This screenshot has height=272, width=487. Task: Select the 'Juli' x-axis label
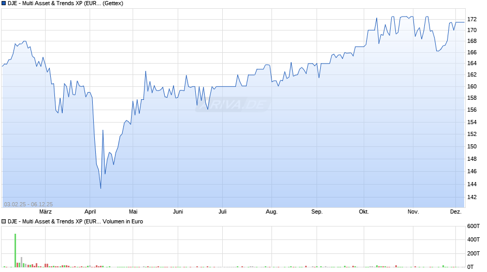222,212
